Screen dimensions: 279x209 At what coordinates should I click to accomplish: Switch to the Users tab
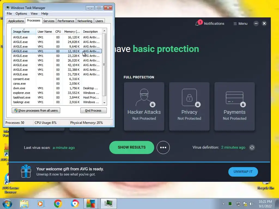point(99,21)
